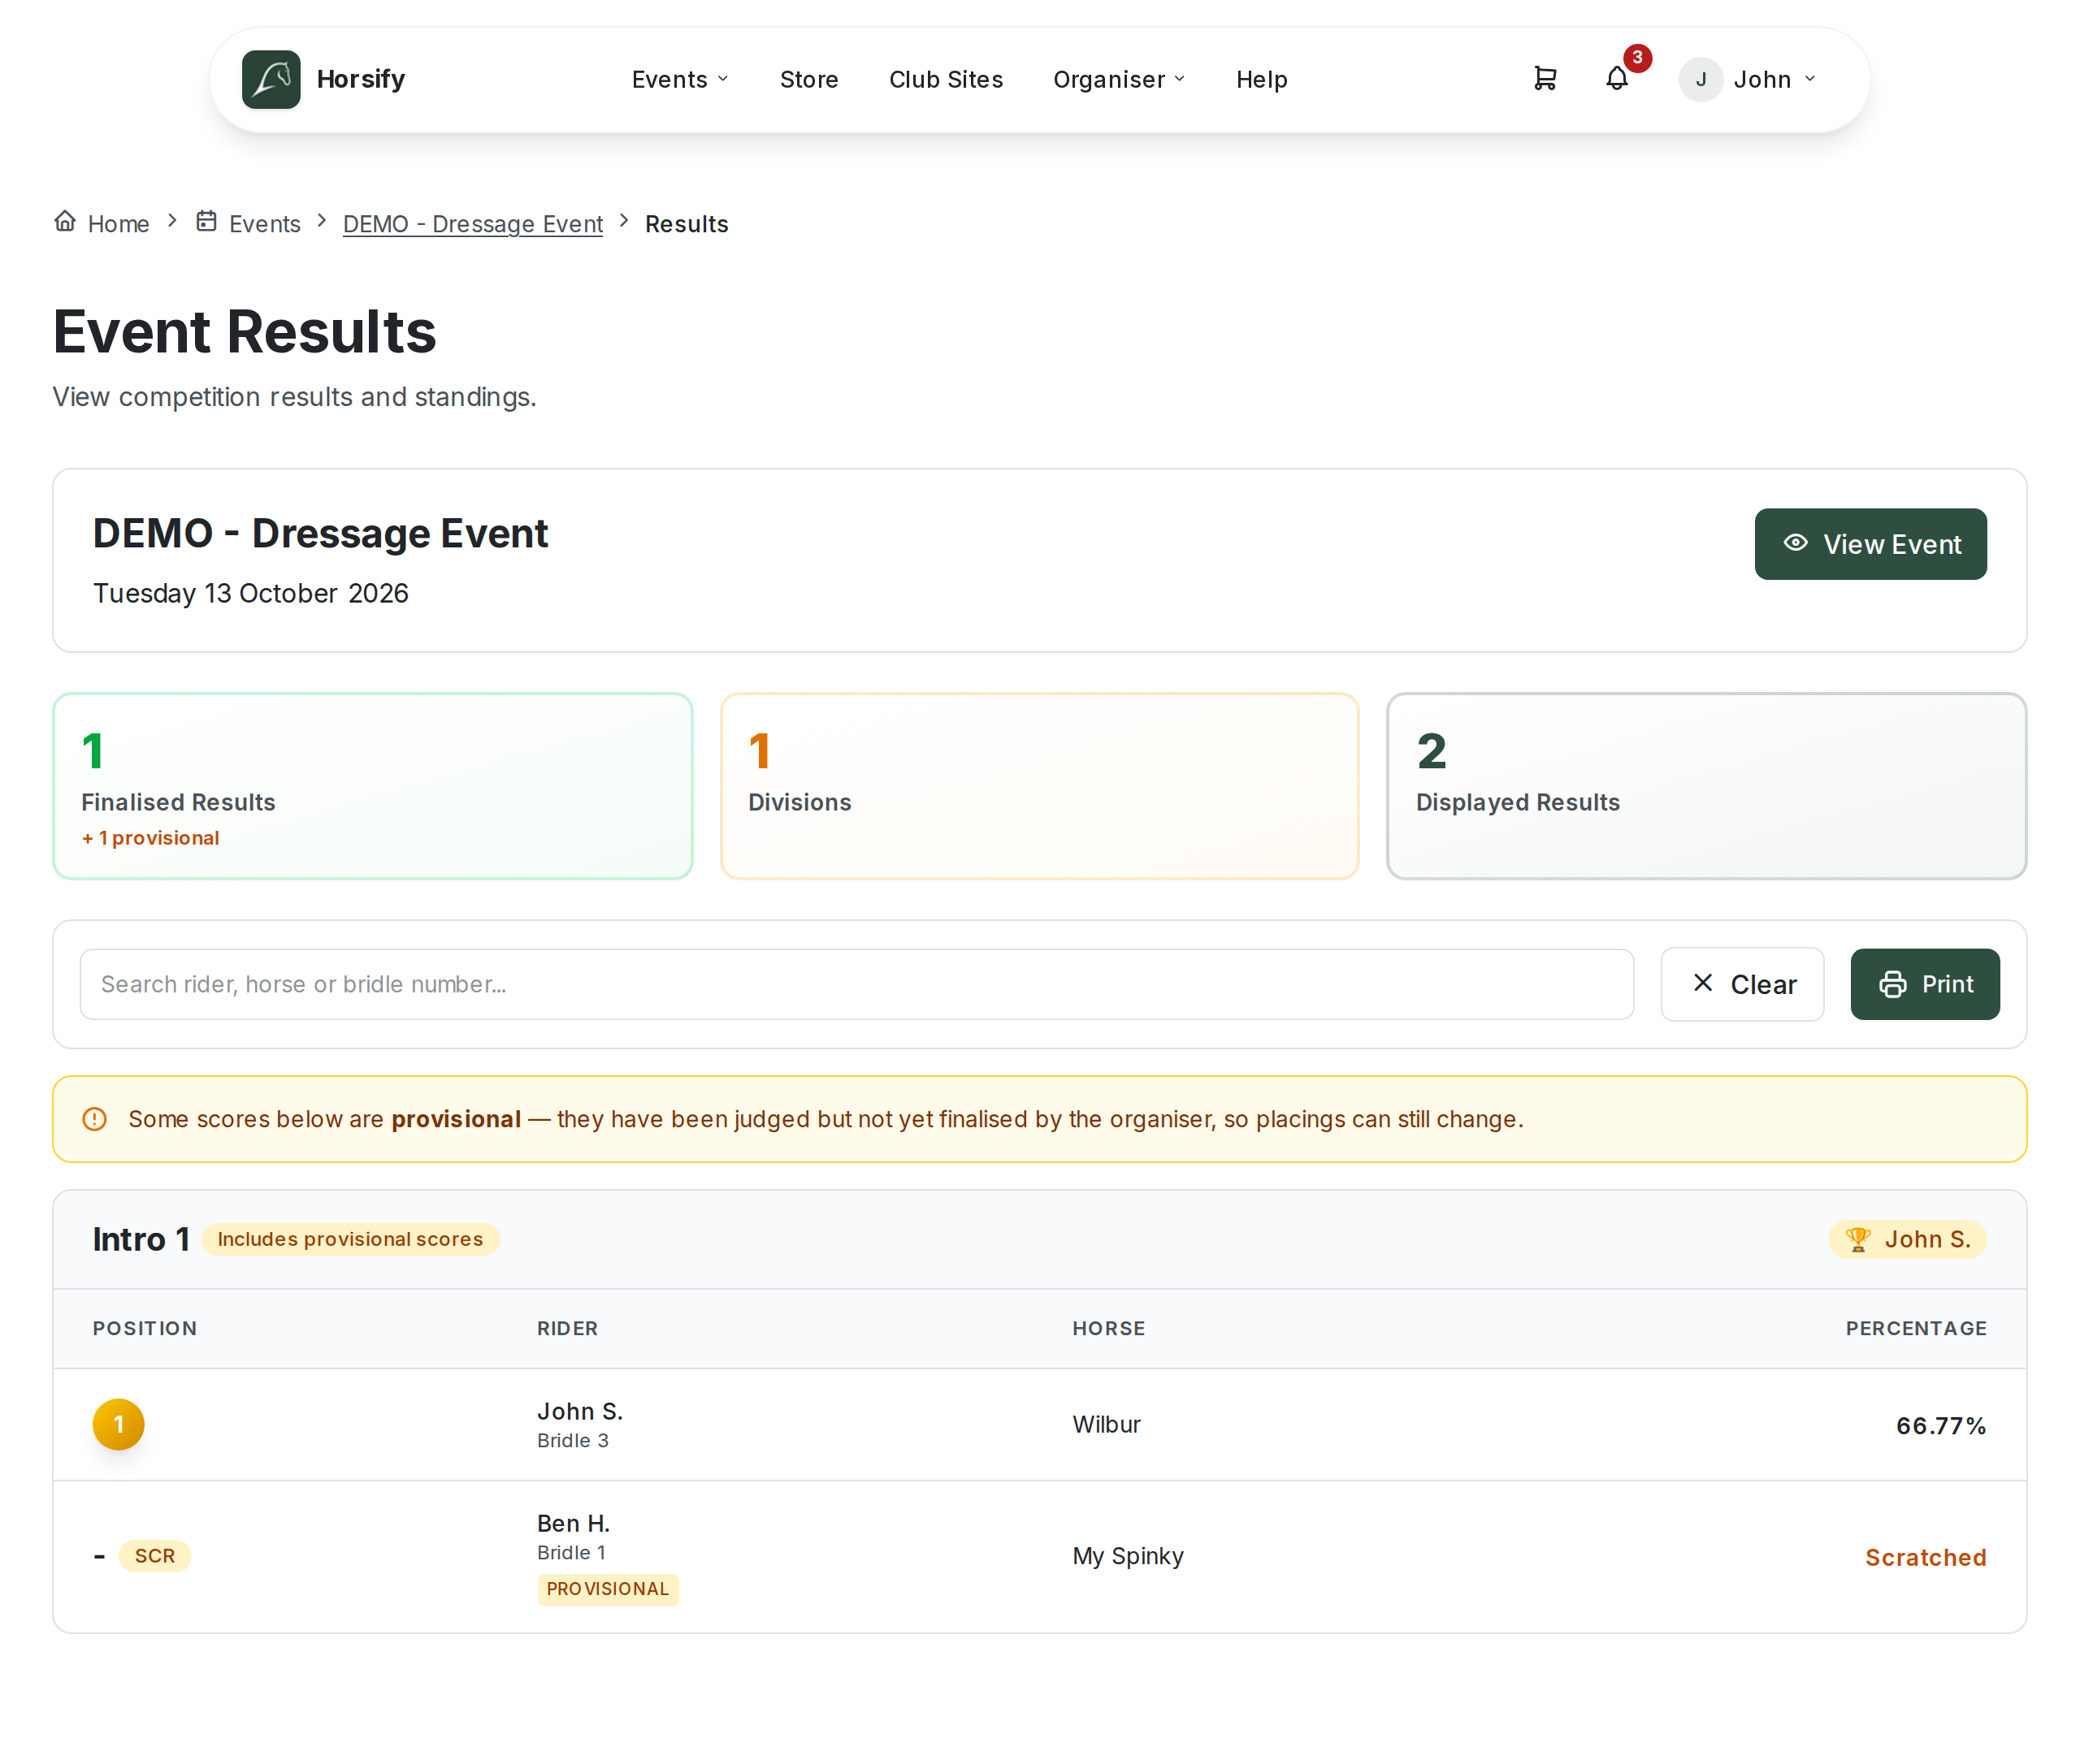Select the Displayed Results card
Screen dimensions: 2080x1764
click(1707, 786)
